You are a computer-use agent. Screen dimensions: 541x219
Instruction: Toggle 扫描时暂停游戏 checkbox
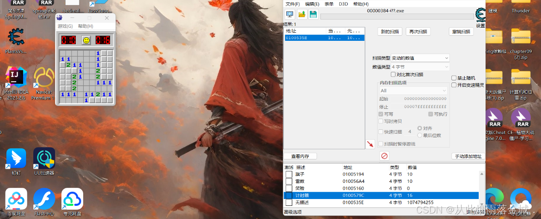click(381, 144)
